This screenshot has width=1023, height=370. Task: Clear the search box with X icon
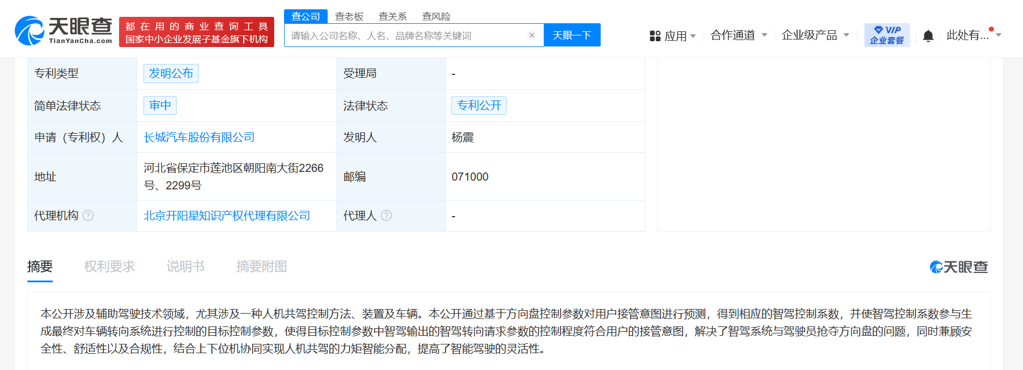coord(532,35)
